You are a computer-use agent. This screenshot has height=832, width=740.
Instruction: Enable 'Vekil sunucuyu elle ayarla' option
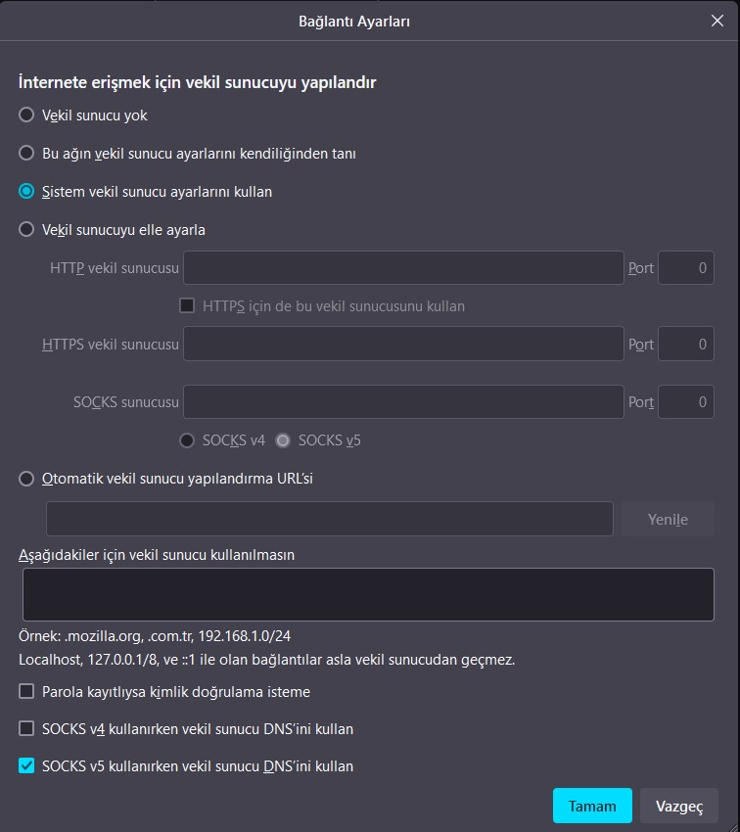click(x=26, y=230)
